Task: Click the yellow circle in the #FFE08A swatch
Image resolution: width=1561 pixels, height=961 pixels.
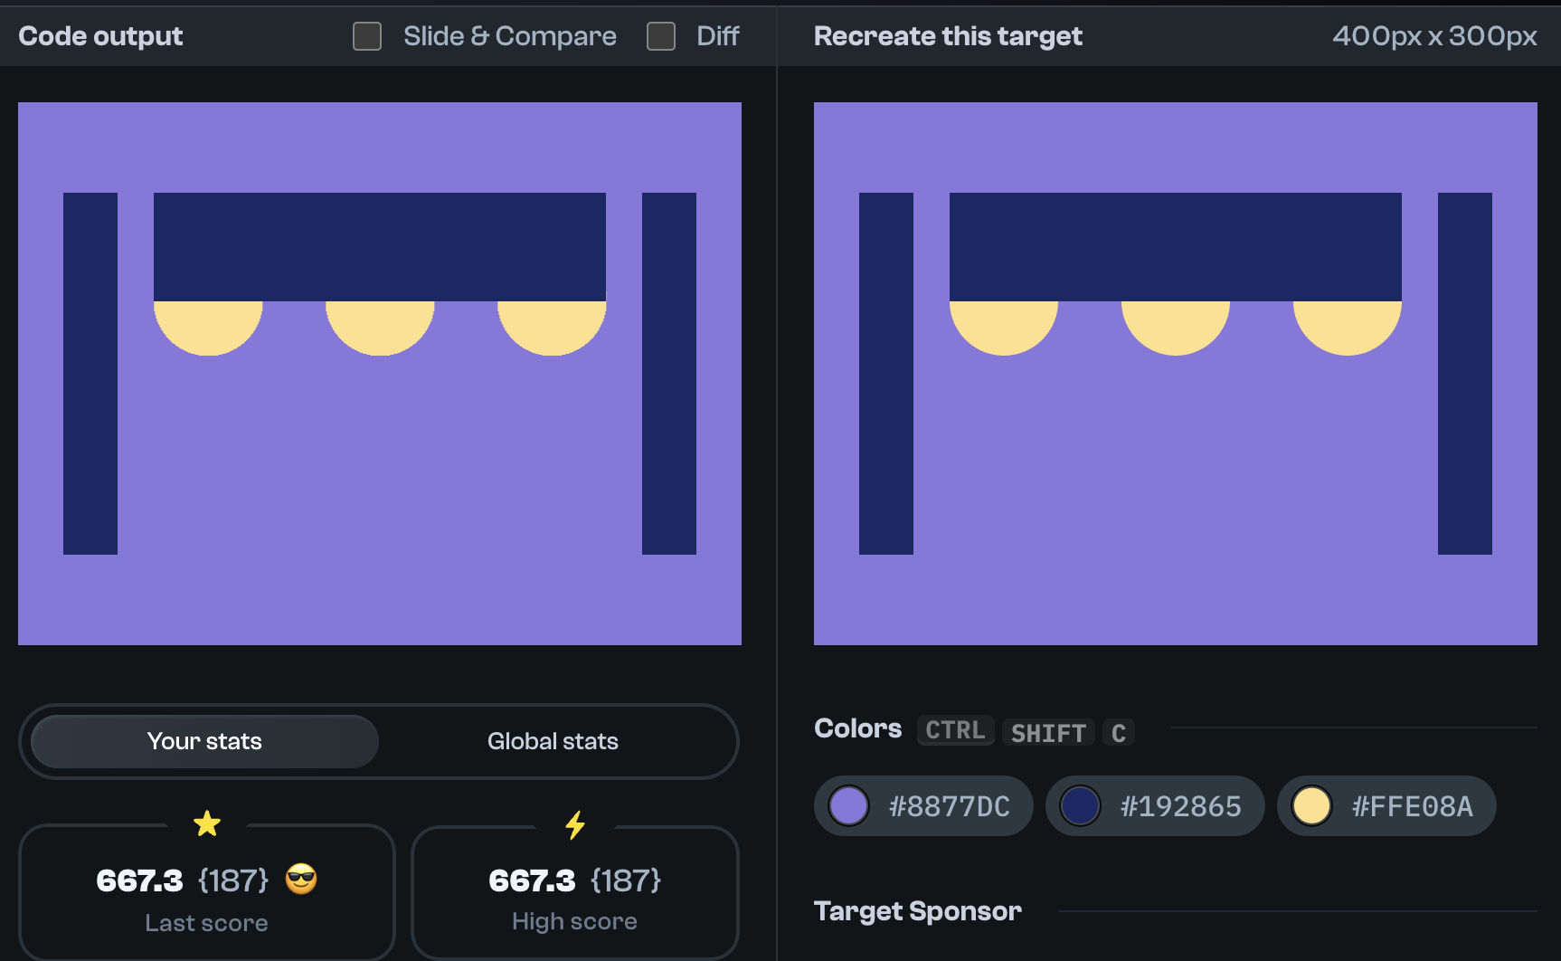Action: [x=1311, y=806]
